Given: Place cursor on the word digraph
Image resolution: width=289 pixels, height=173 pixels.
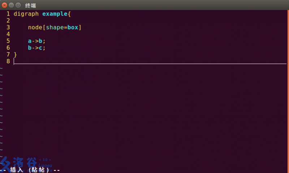Looking at the screenshot, I should tap(26, 14).
